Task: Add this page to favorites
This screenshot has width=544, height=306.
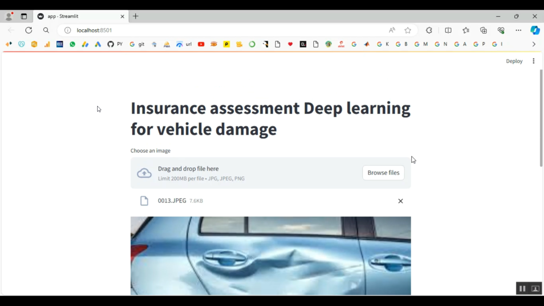Action: tap(408, 30)
